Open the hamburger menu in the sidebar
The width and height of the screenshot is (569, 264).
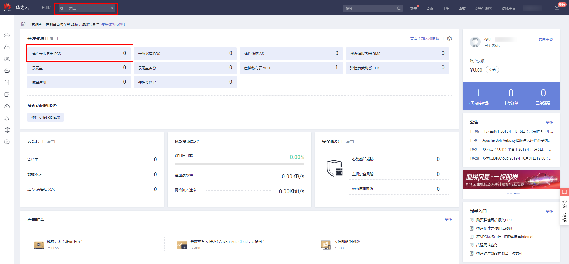click(7, 22)
